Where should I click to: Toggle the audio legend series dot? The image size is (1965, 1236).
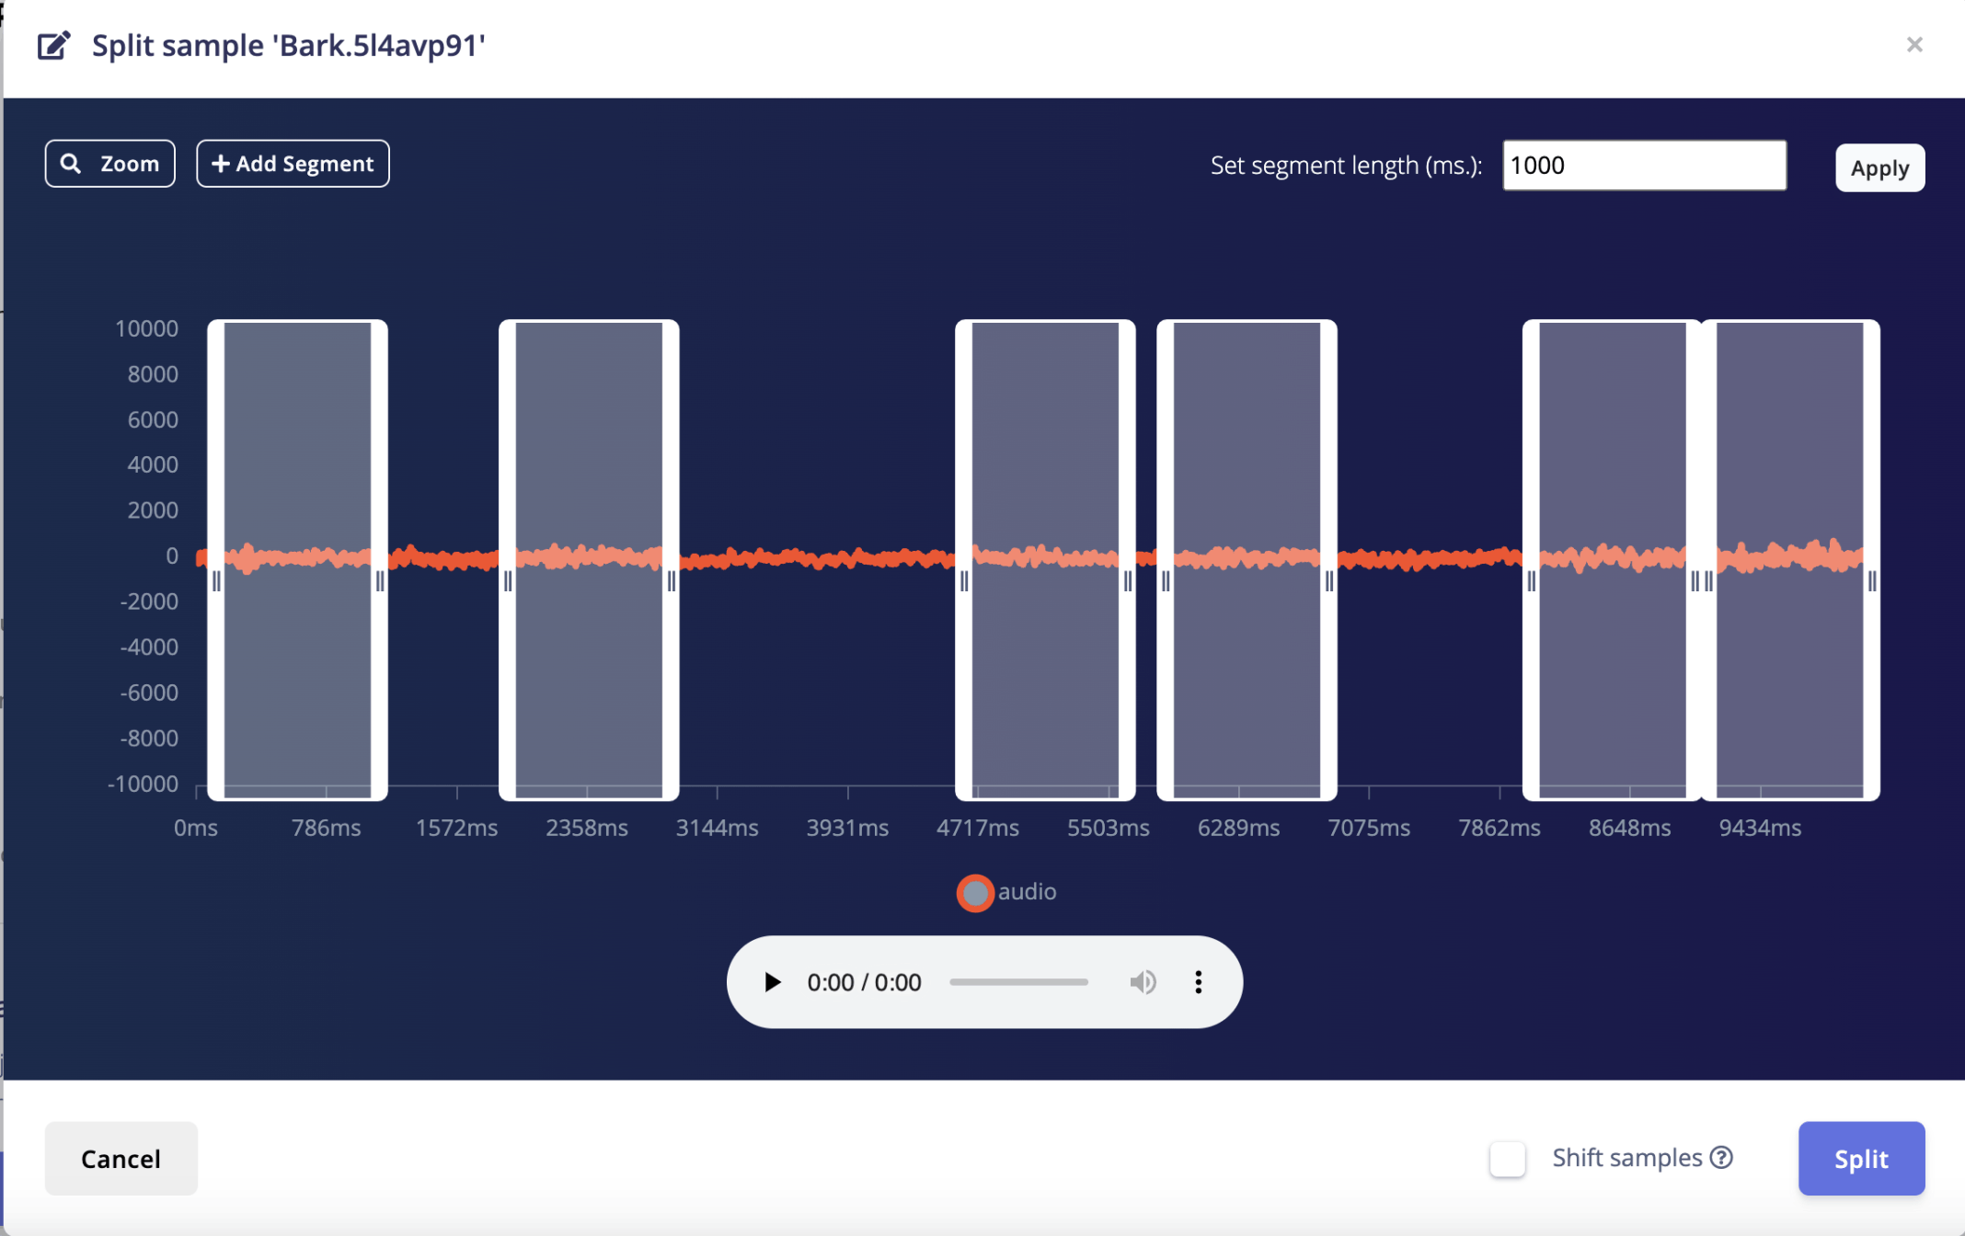tap(974, 892)
